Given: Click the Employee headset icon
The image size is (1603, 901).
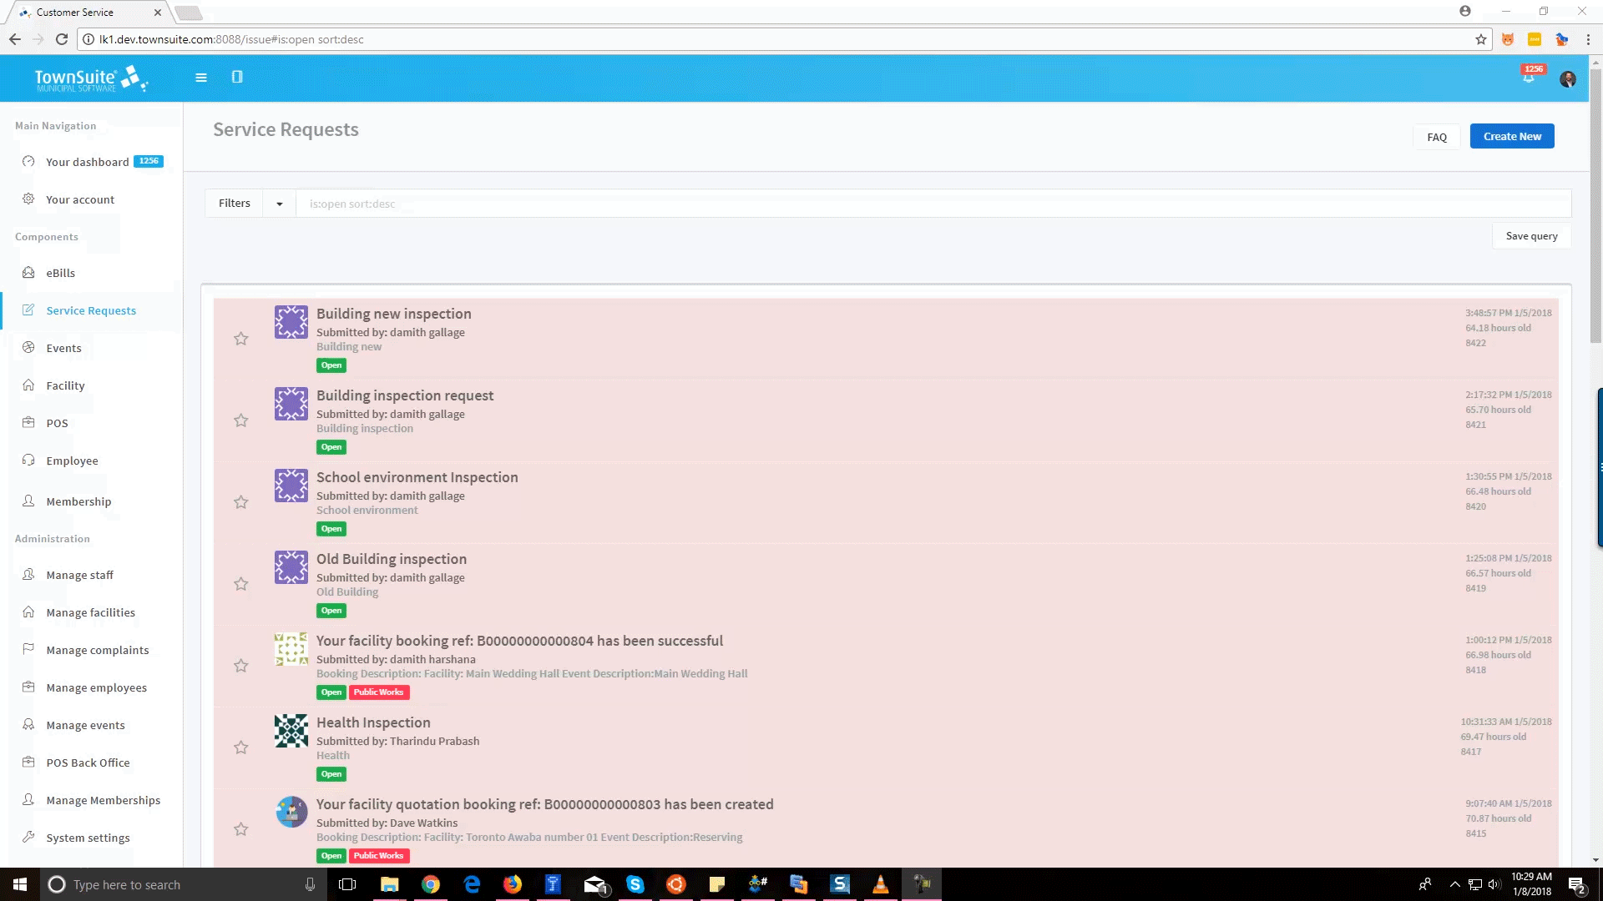Looking at the screenshot, I should (28, 460).
